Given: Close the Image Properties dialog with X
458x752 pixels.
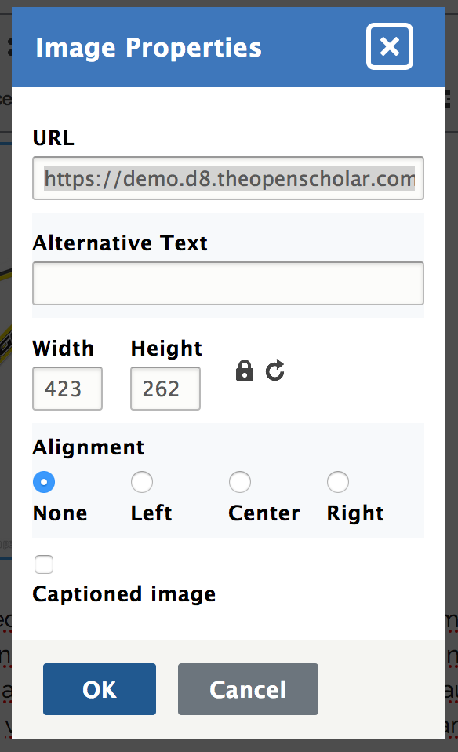Looking at the screenshot, I should [390, 46].
